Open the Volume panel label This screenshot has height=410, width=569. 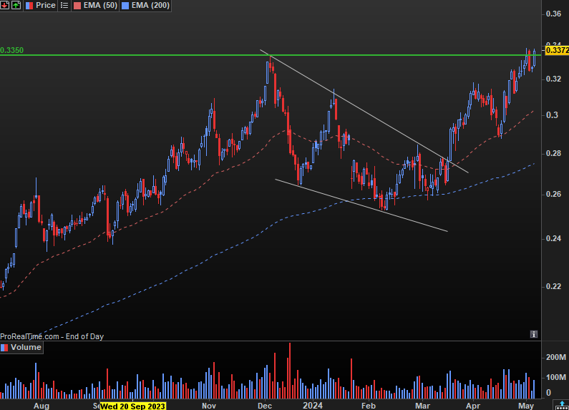tap(26, 347)
